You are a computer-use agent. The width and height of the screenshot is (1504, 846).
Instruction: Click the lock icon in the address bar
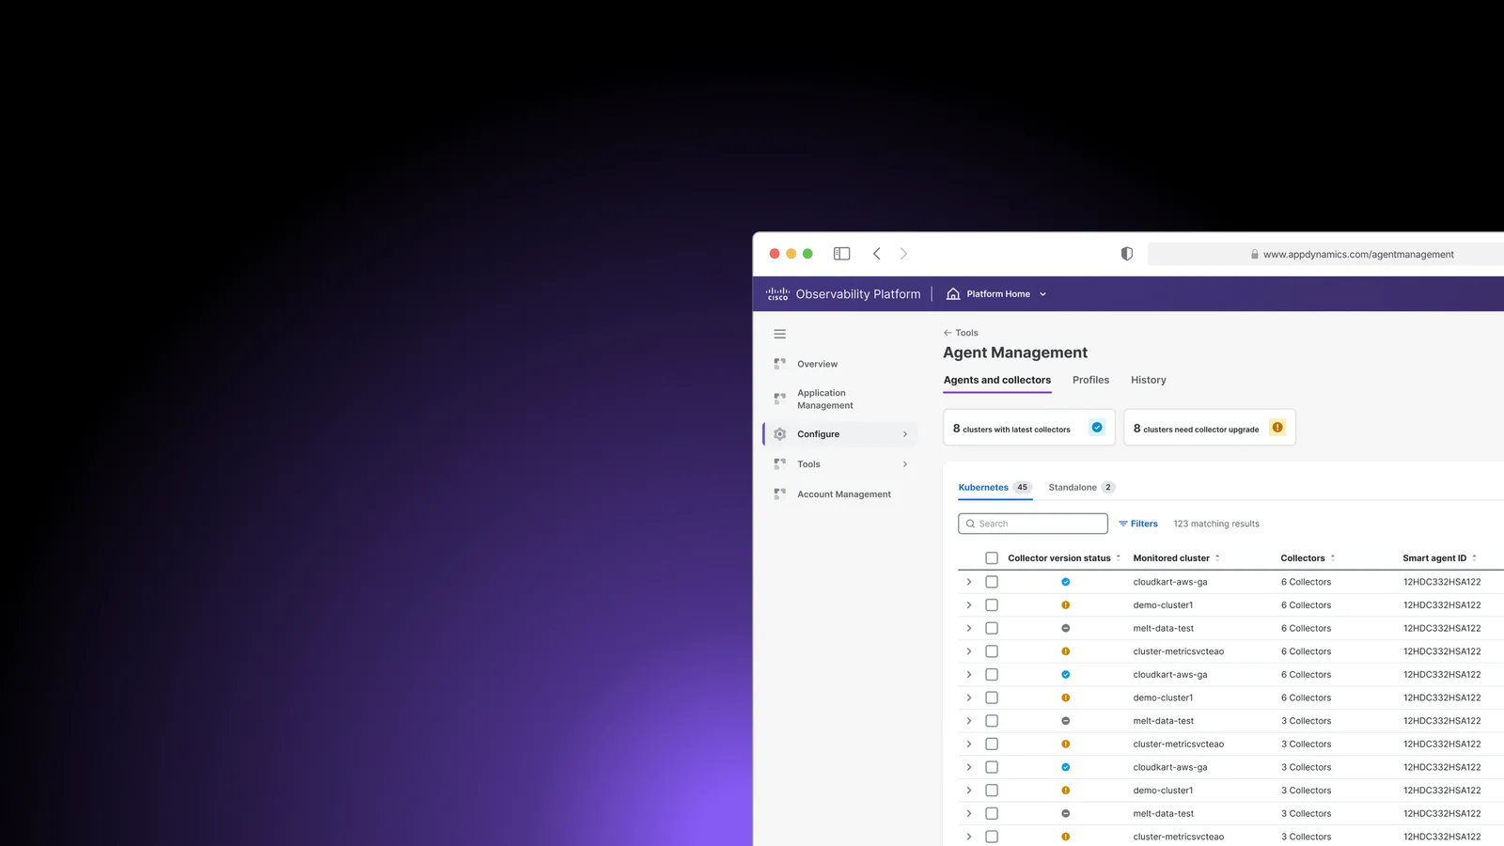[1254, 255]
